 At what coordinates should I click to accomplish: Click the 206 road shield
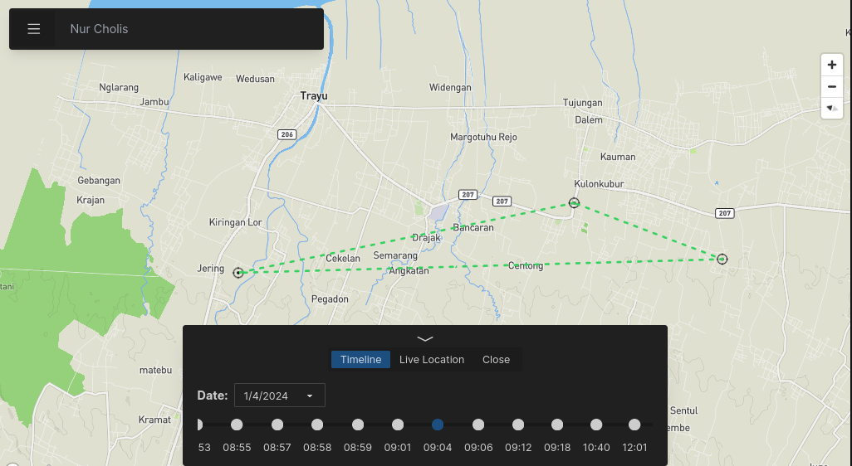pyautogui.click(x=286, y=134)
